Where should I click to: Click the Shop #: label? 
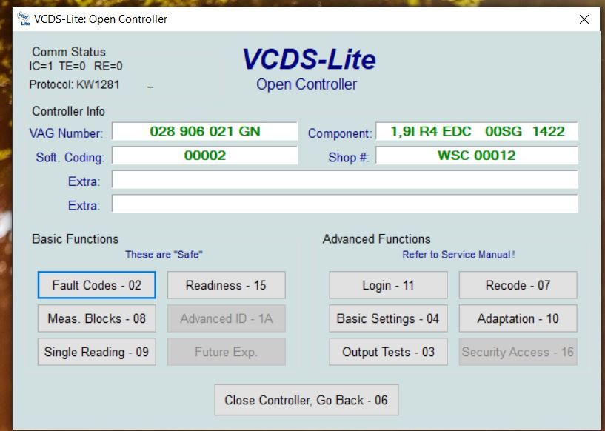tap(349, 158)
